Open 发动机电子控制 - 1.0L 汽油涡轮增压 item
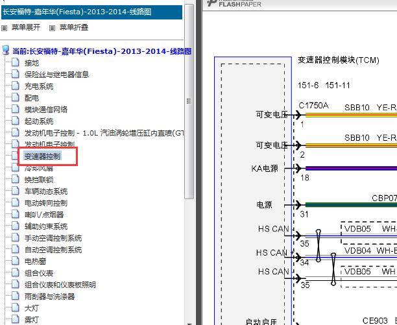Viewport: 397px width, 325px height. (104, 133)
